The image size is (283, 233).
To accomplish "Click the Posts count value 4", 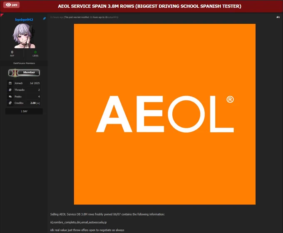I will (39, 97).
